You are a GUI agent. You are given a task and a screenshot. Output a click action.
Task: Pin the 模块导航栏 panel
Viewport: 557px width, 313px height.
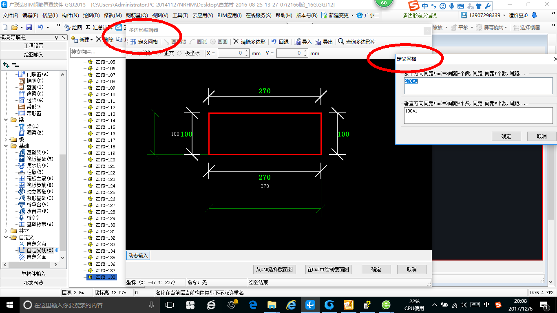point(57,37)
